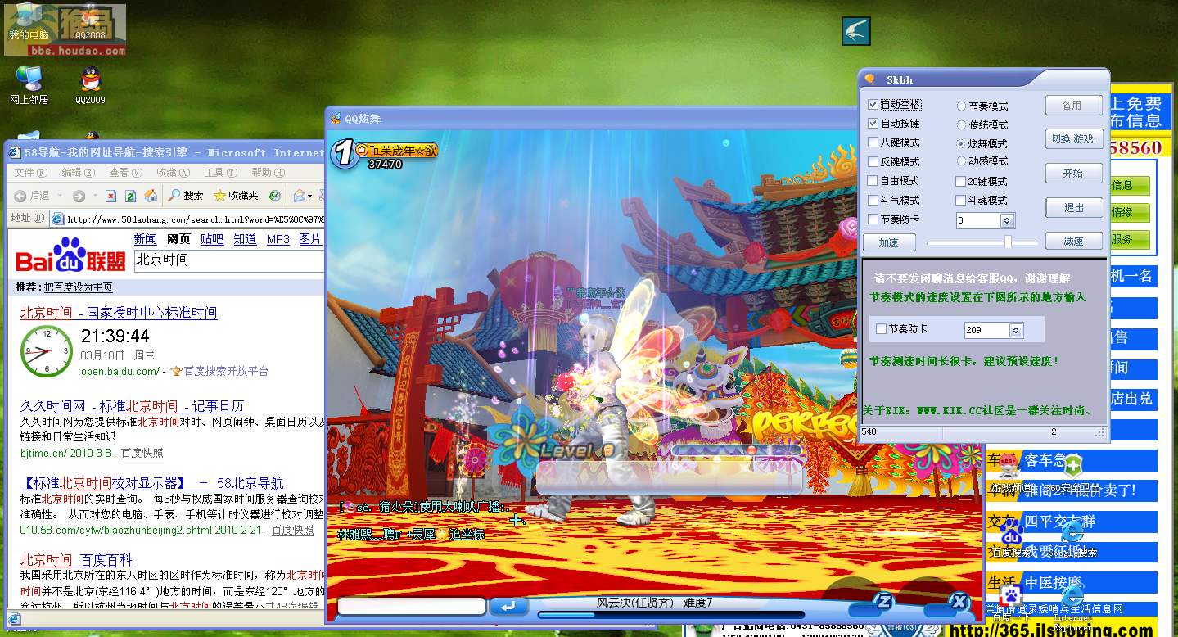
Task: Toggle the 自动空格 checkbox
Action: click(x=873, y=105)
